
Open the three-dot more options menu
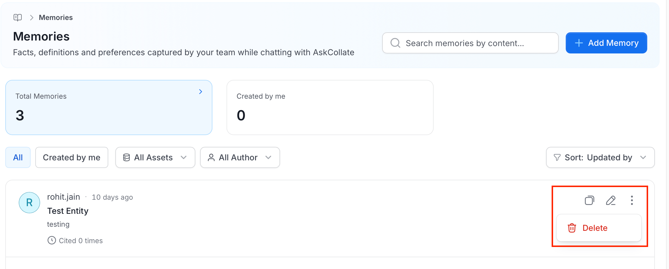pos(632,200)
